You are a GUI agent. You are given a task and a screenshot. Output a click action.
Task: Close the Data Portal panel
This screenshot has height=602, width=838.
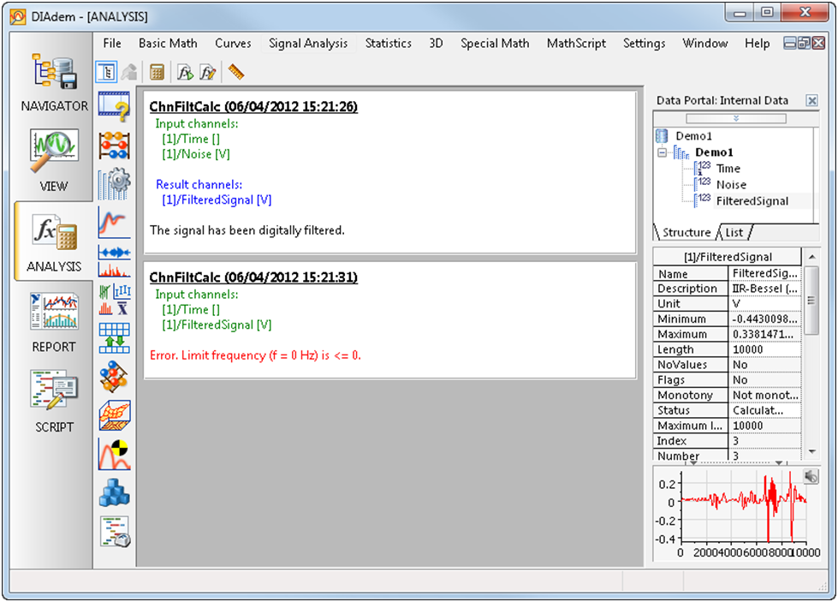pos(811,100)
